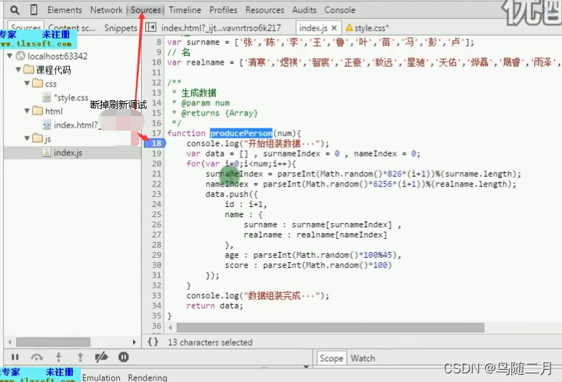
Task: Remove breakpoint marker on line 18
Action: point(155,144)
